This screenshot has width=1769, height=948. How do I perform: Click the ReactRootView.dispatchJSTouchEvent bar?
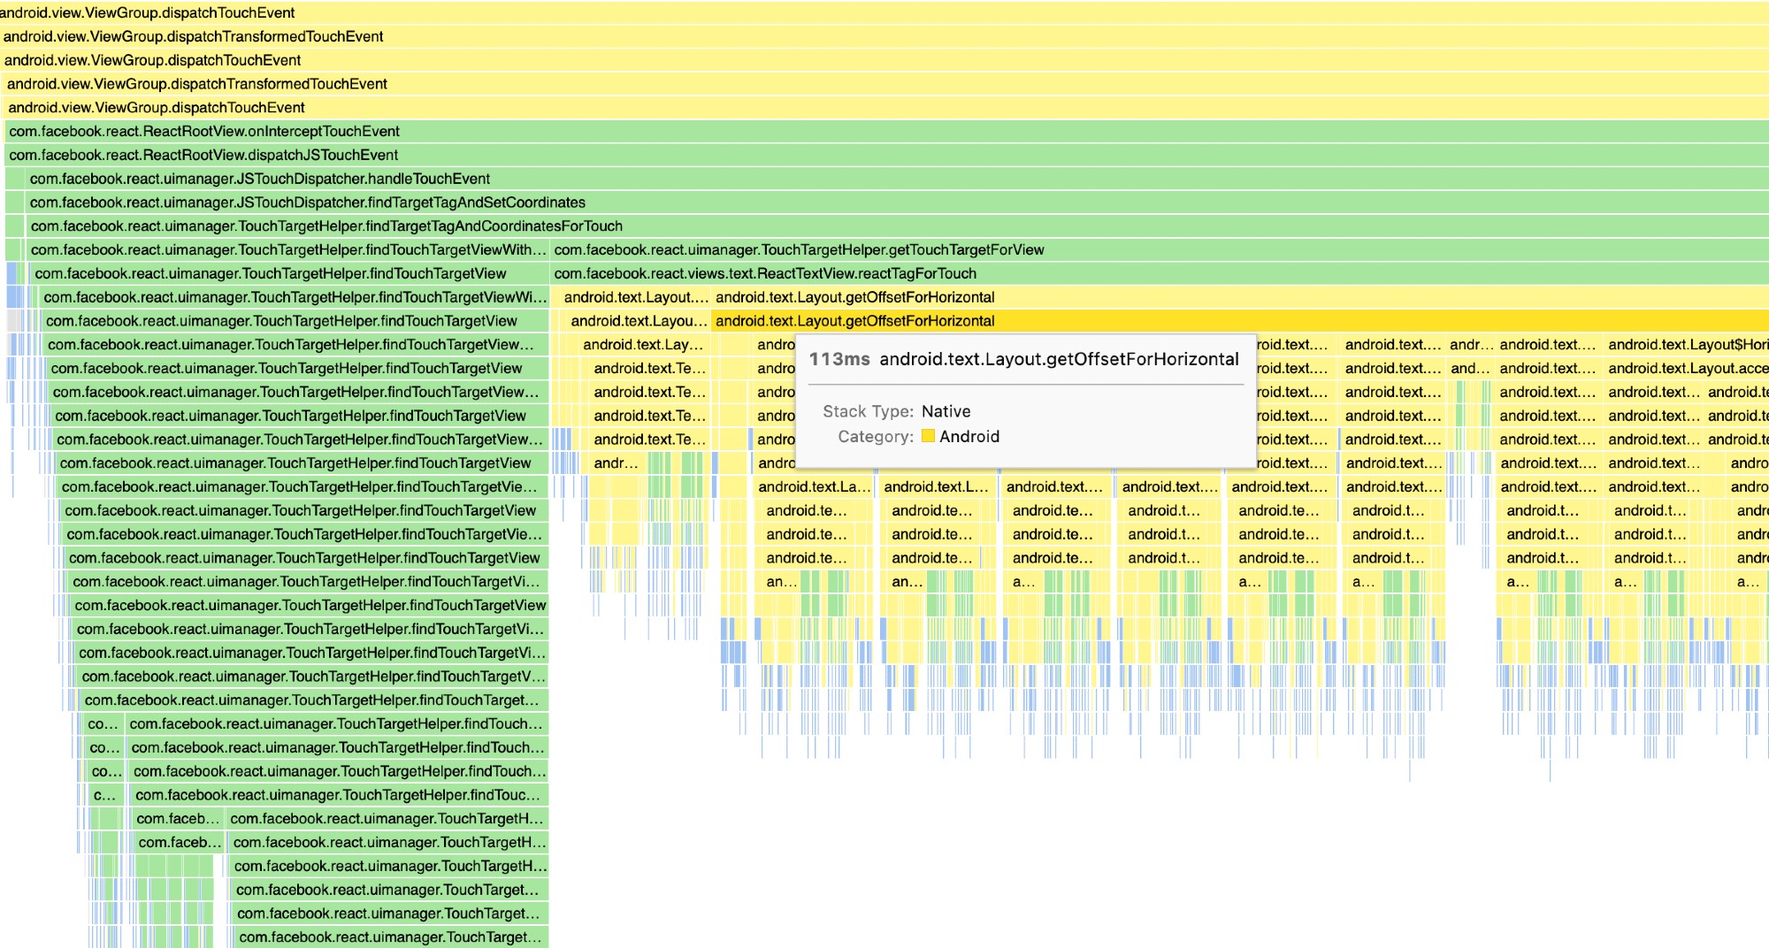click(203, 156)
